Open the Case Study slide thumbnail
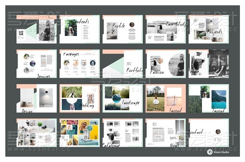The height and width of the screenshot is (162, 245). (166, 29)
